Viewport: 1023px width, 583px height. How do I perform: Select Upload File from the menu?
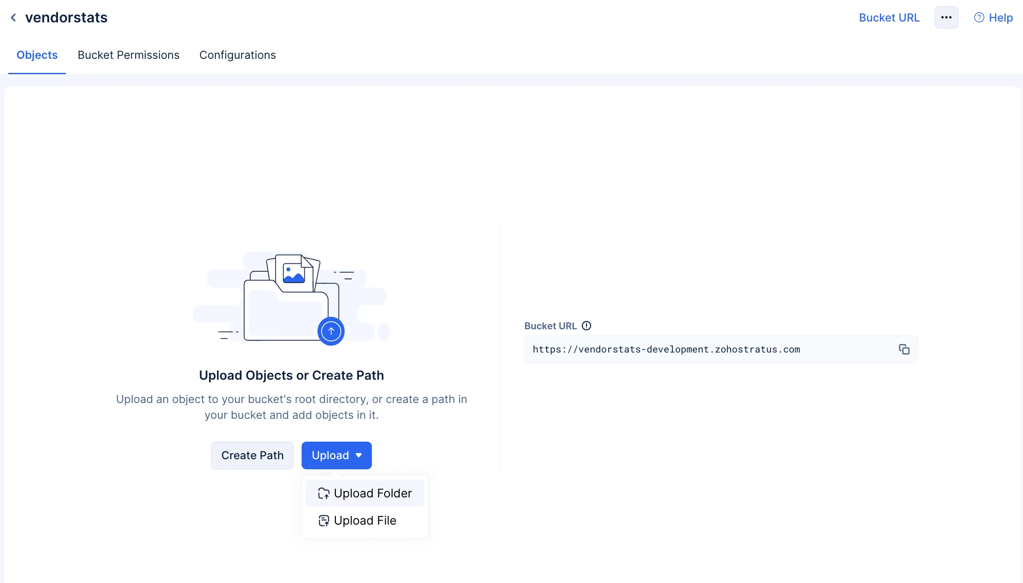(365, 521)
